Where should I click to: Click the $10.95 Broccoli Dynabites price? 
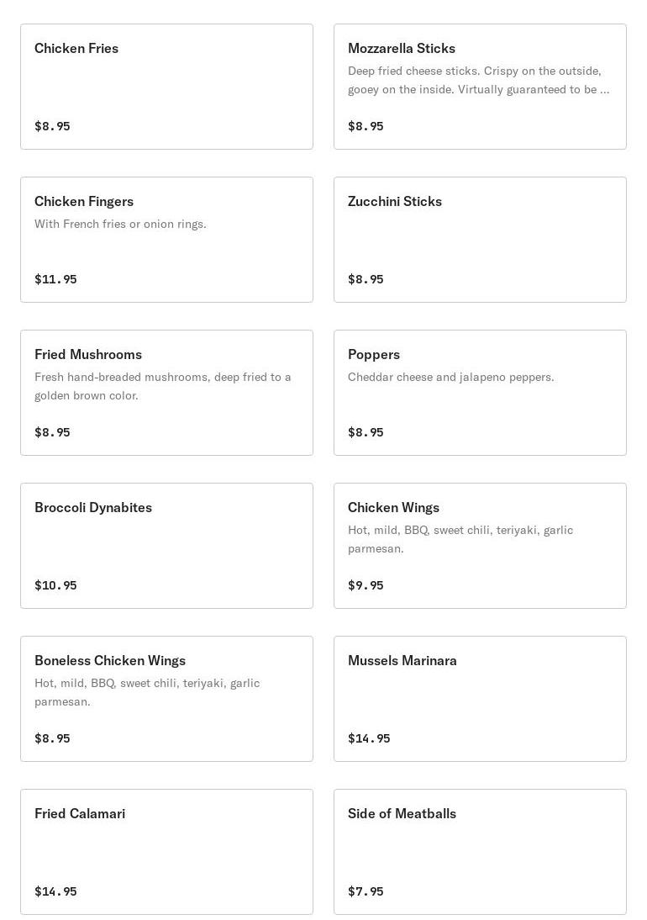click(x=55, y=585)
